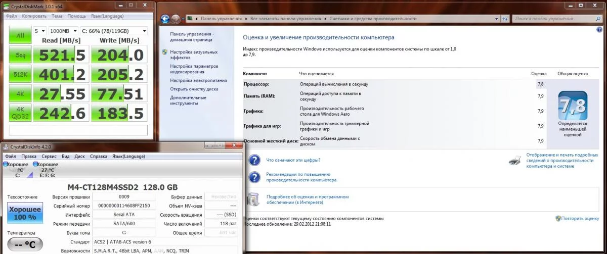Start the 512K benchmark test

tap(20, 74)
